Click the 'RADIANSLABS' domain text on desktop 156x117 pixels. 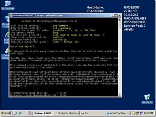(x=135, y=18)
